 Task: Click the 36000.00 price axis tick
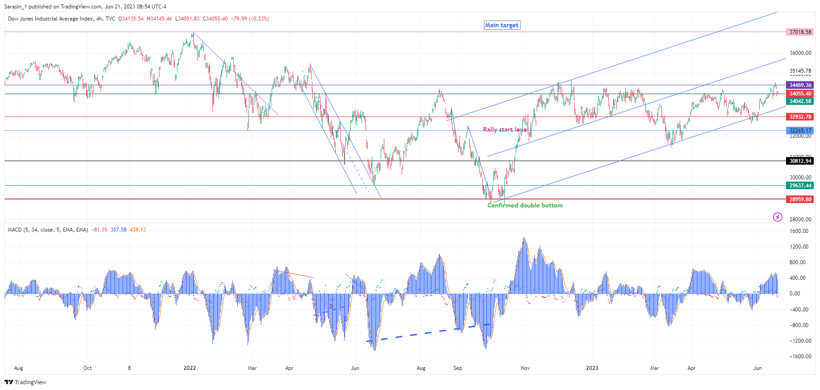[x=800, y=53]
